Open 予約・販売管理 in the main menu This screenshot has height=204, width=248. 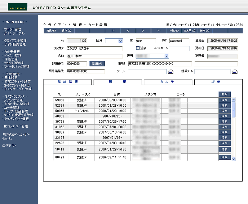coord(15,44)
